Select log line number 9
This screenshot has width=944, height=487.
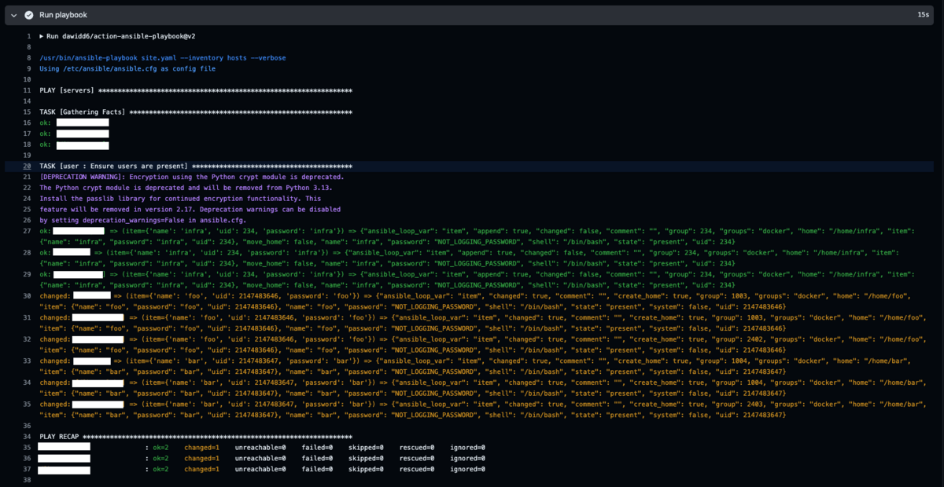tap(28, 69)
